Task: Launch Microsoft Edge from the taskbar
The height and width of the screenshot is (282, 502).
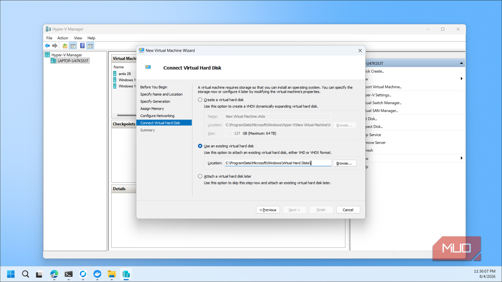Action: (54, 274)
